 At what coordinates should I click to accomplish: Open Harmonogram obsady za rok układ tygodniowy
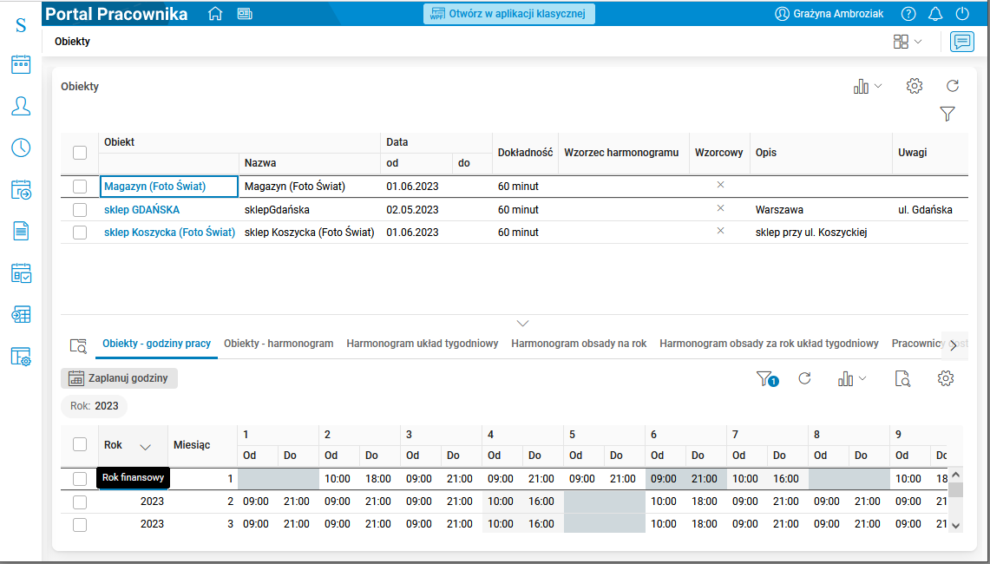point(769,344)
